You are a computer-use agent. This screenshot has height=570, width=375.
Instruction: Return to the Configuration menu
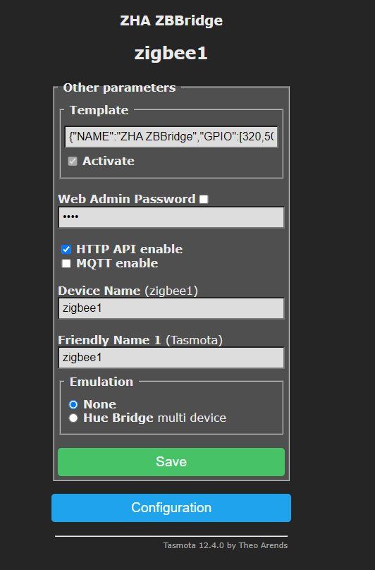coord(171,508)
